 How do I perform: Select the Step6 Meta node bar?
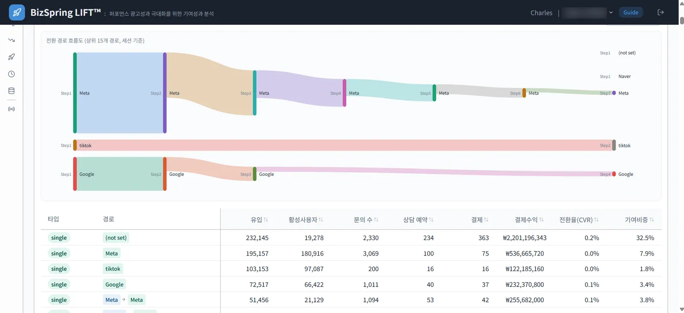click(524, 93)
